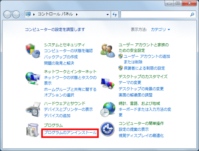The height and width of the screenshot is (151, 199).
Task: Open プログラム category heading link
Action: tap(53, 125)
